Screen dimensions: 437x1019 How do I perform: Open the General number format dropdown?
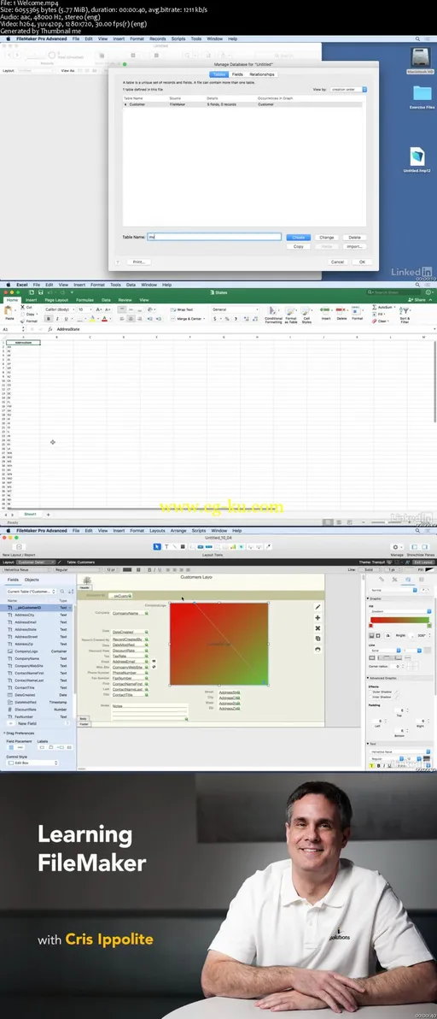coord(235,309)
